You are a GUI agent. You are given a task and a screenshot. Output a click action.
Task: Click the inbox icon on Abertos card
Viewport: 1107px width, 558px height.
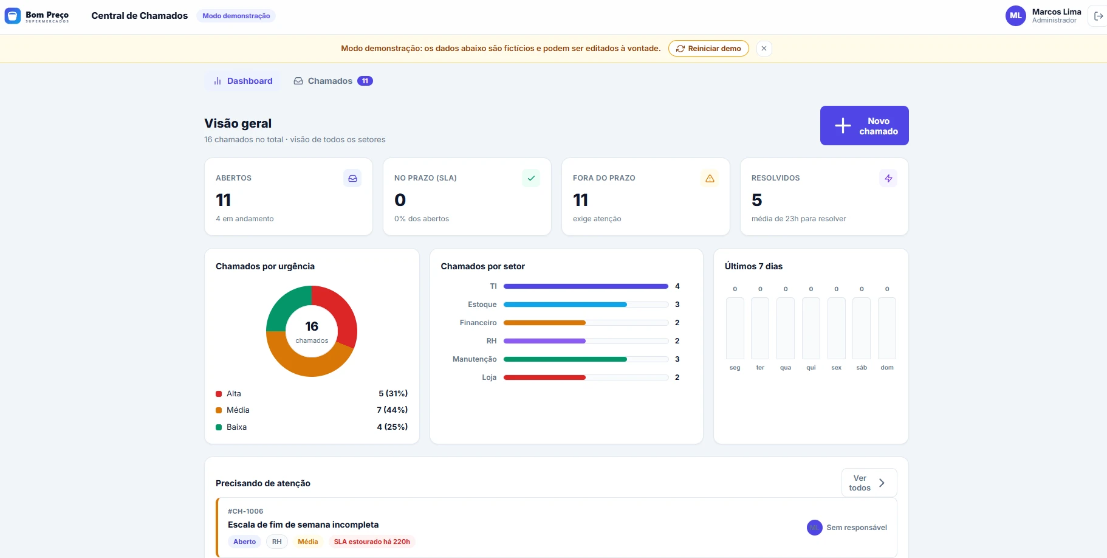[352, 178]
